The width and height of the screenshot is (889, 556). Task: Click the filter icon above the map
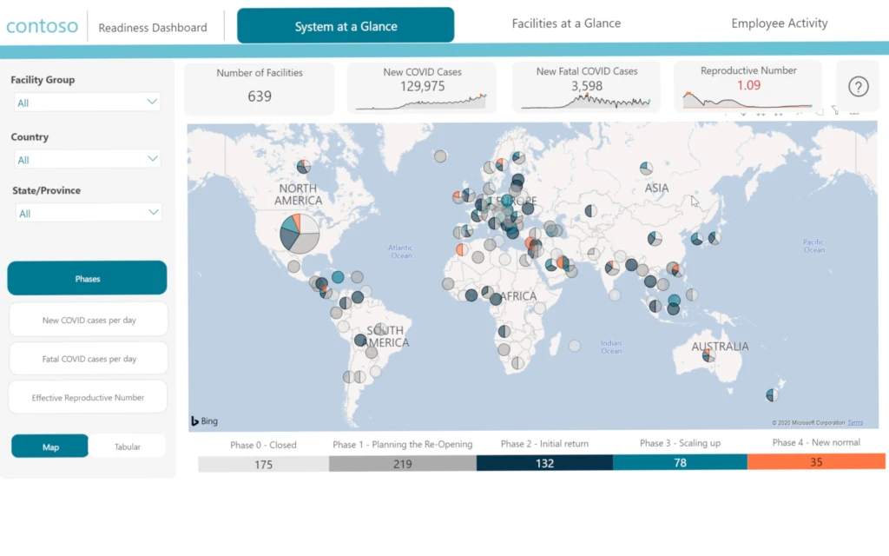coord(834,111)
